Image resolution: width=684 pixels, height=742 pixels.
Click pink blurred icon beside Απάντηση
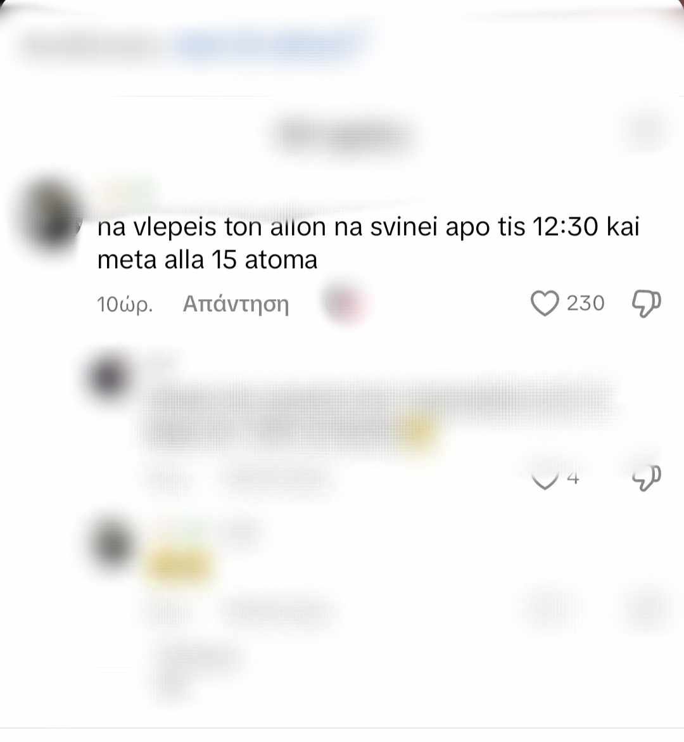[346, 303]
